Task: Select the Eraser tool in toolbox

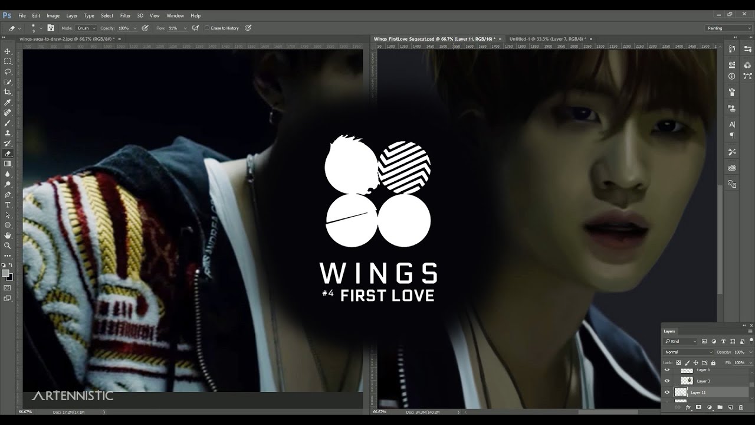Action: click(8, 153)
